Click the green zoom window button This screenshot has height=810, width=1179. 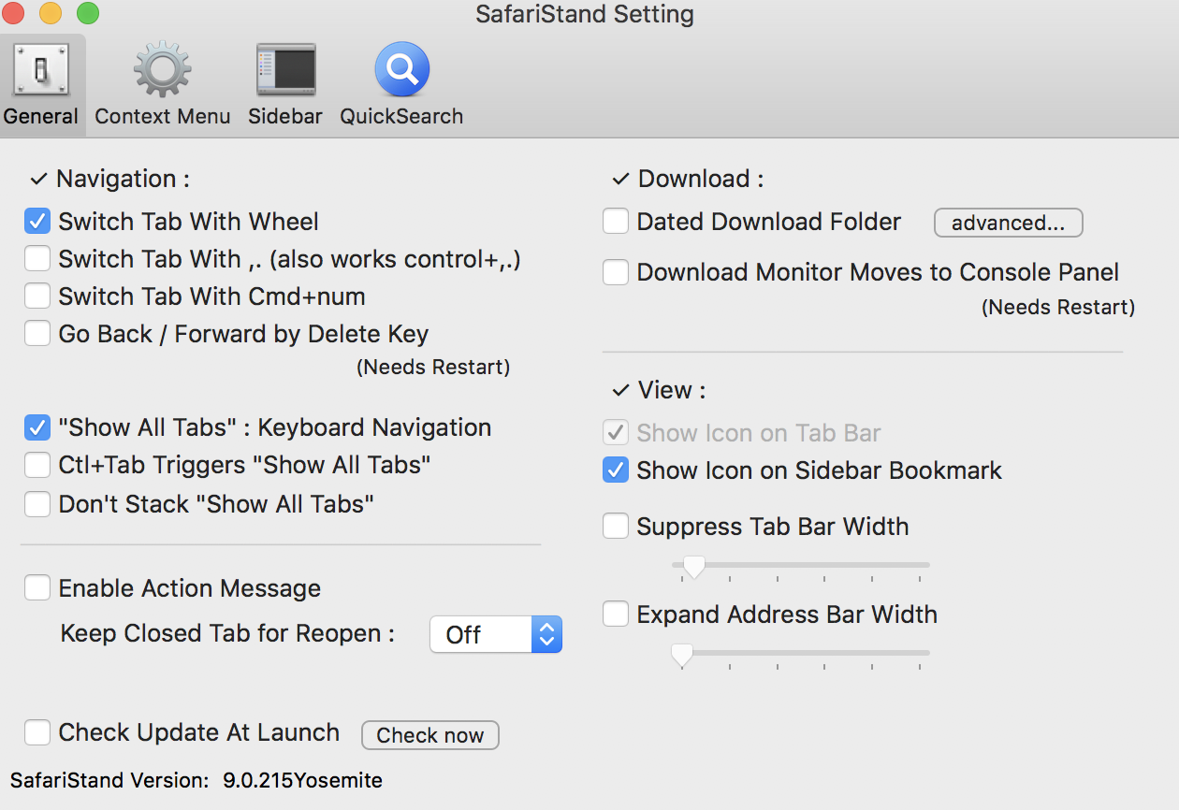[x=88, y=14]
